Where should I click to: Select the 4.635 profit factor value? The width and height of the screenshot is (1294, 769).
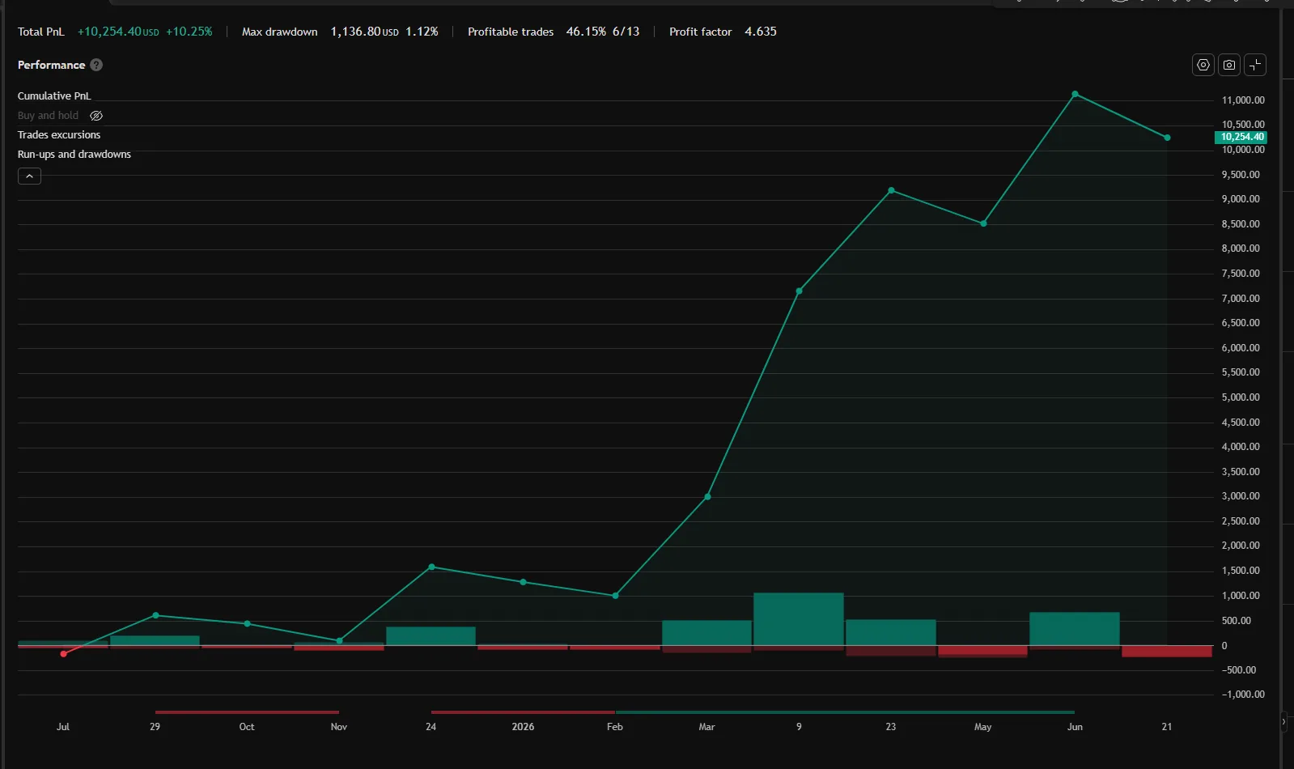click(x=761, y=32)
